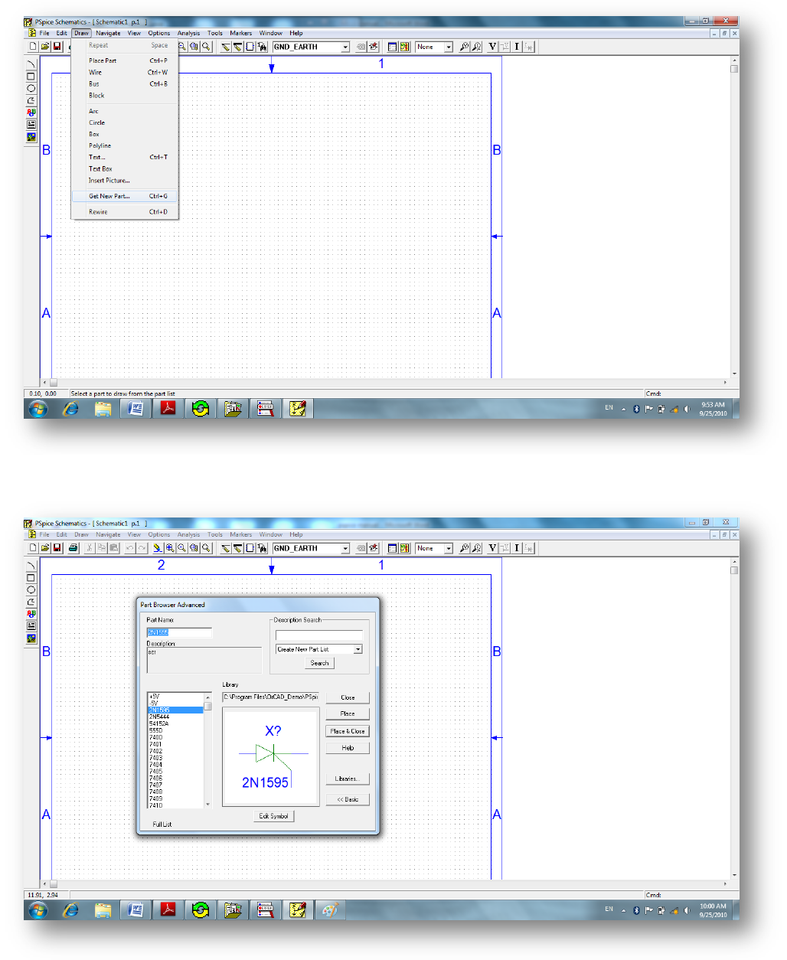The height and width of the screenshot is (960, 787).
Task: Click Paint palette icon in Part Browser window taskbar
Action: click(329, 910)
